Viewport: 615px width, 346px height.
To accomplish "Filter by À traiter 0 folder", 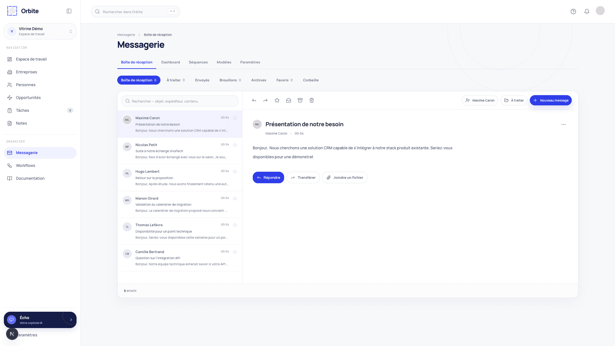I will pos(176,80).
